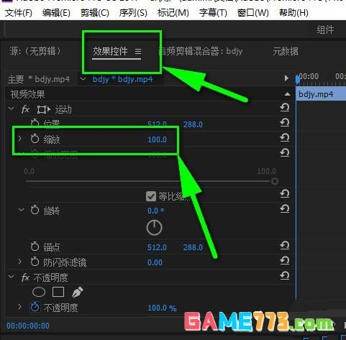Open the 文件(F) menu
346x340 pixels.
(19, 13)
